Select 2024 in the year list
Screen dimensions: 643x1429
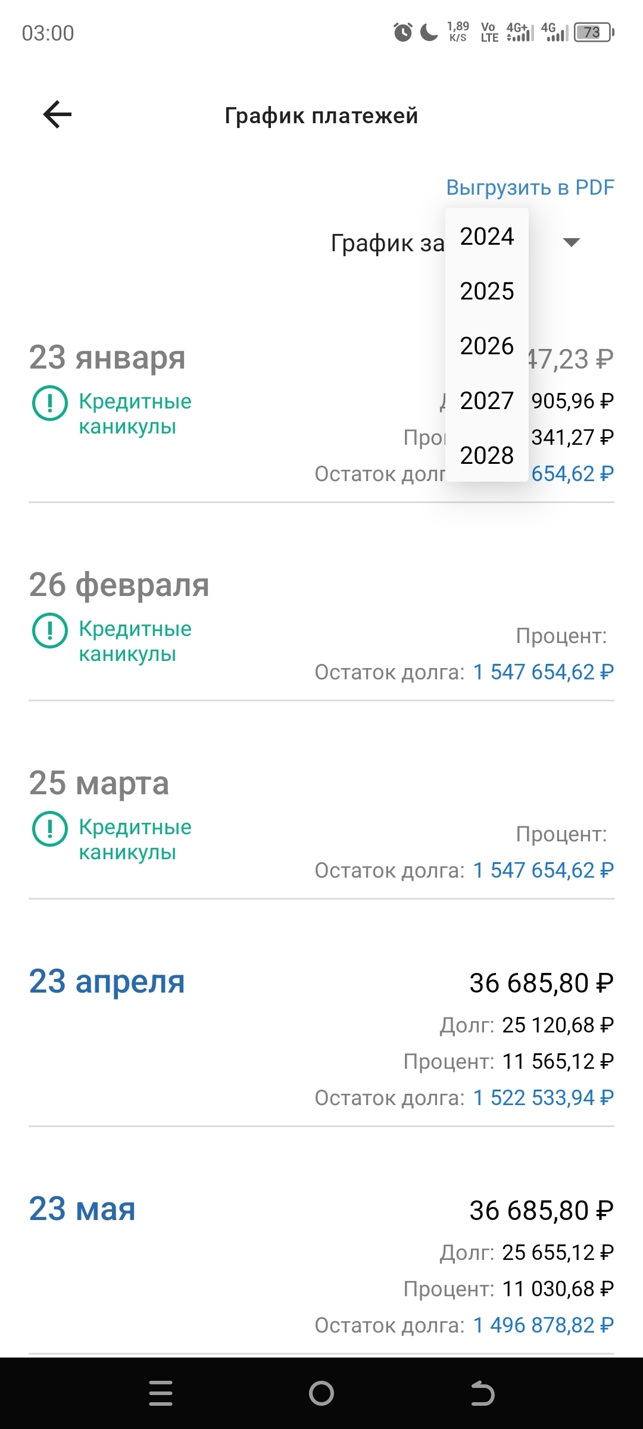tap(486, 236)
